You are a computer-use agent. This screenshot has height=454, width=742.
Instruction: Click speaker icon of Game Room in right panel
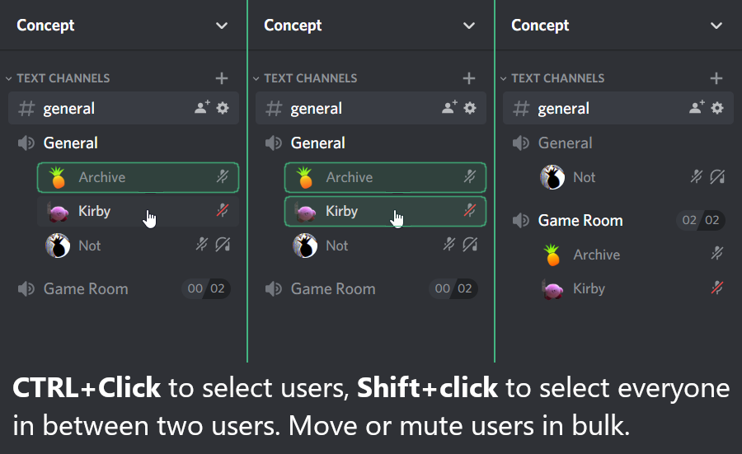(x=520, y=220)
